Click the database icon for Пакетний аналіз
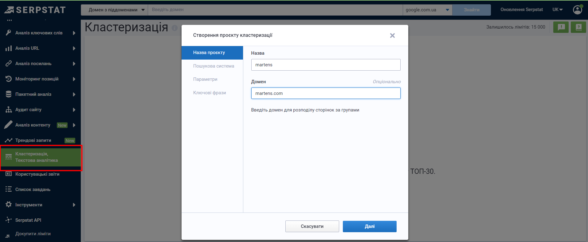Screen dimensions: 588x242 [9, 94]
